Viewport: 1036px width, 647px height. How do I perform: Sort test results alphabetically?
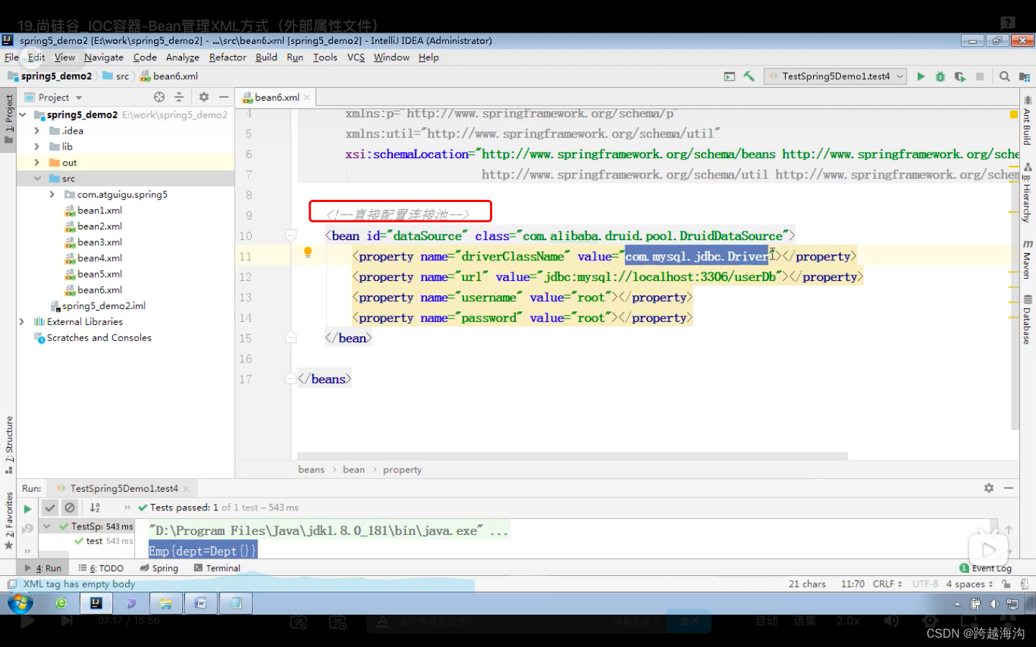pyautogui.click(x=95, y=508)
